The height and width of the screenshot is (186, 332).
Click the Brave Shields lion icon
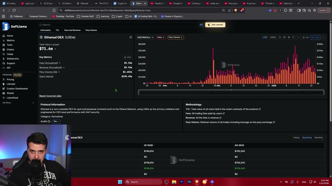236,10
